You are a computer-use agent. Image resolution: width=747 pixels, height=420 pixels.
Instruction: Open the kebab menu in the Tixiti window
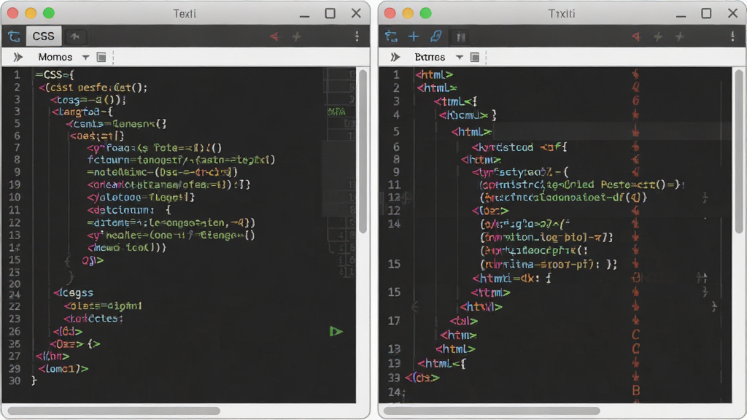click(732, 36)
